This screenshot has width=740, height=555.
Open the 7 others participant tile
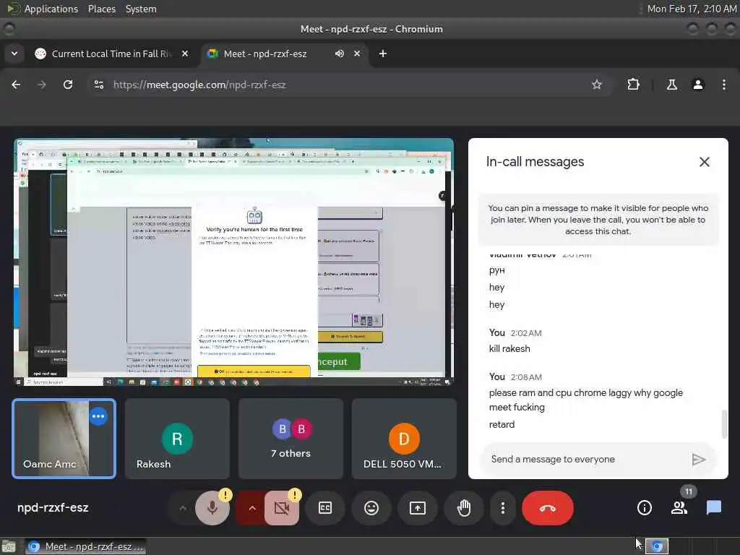(291, 439)
